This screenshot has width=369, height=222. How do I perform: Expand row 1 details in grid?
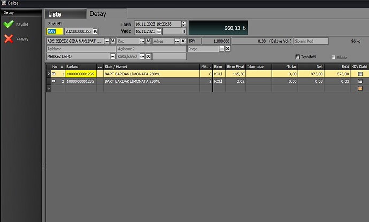tap(53, 74)
